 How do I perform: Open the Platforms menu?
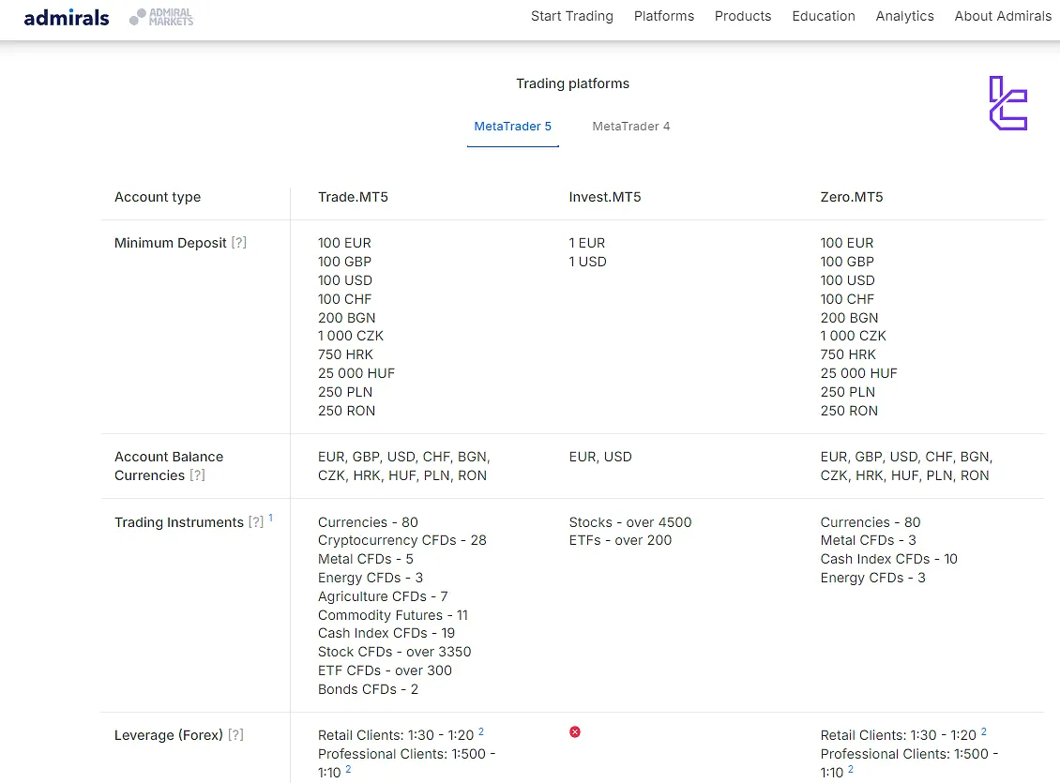click(x=664, y=16)
